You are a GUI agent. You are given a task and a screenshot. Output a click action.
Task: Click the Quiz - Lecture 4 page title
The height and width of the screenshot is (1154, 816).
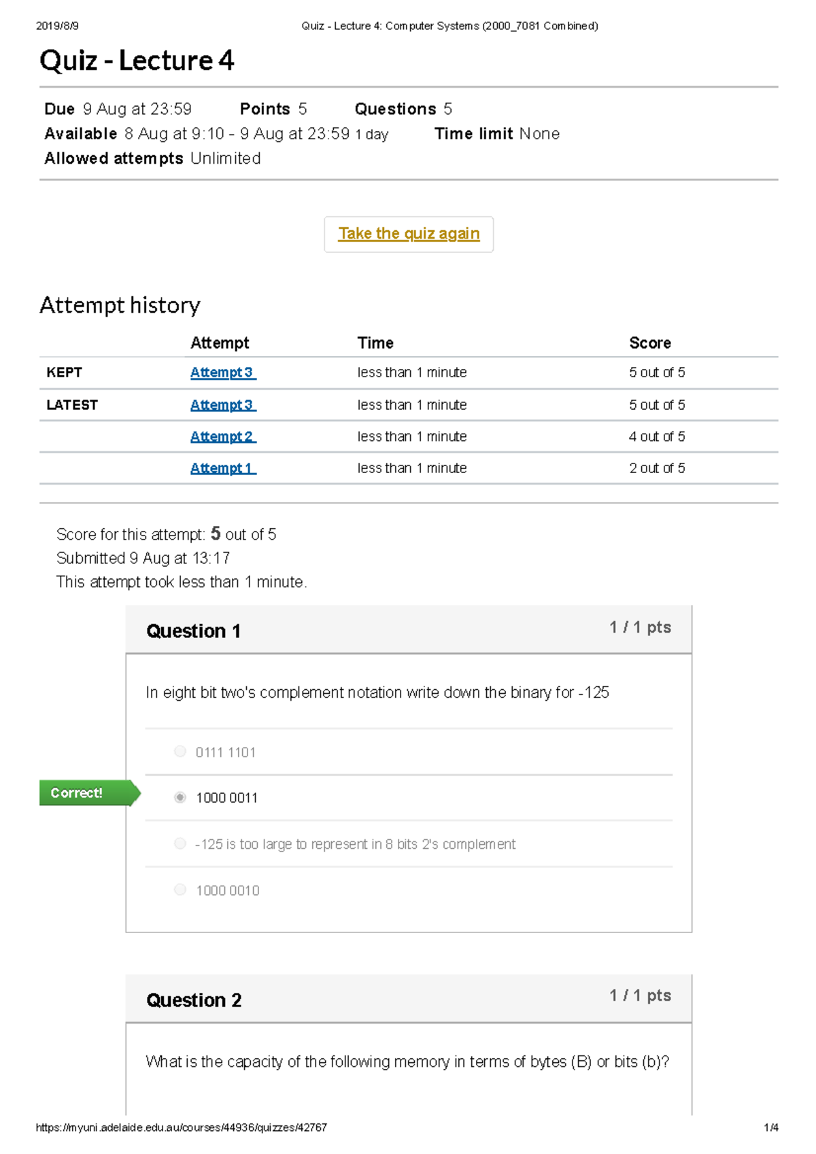[137, 60]
